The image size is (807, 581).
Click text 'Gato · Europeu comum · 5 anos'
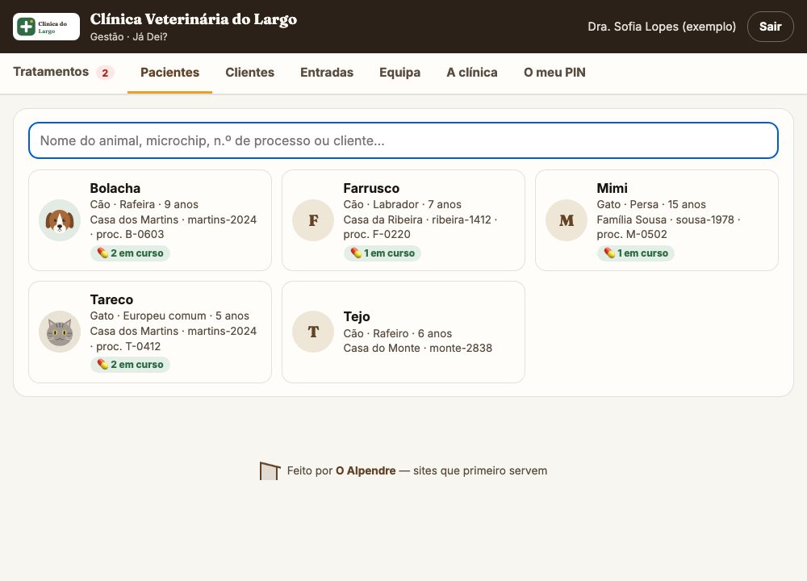[169, 316]
